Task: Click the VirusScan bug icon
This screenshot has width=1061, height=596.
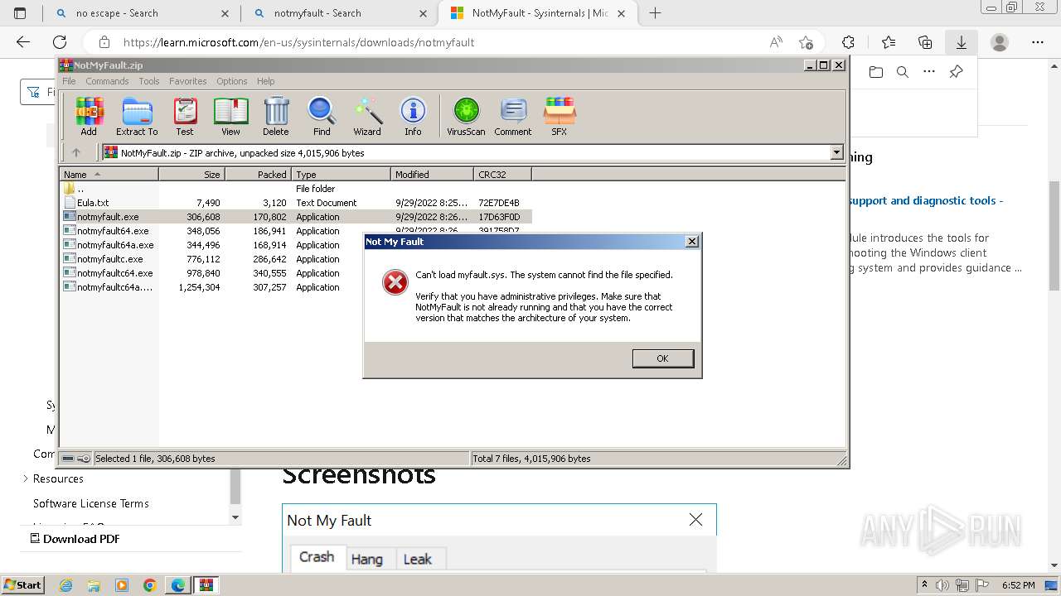Action: pos(466,116)
